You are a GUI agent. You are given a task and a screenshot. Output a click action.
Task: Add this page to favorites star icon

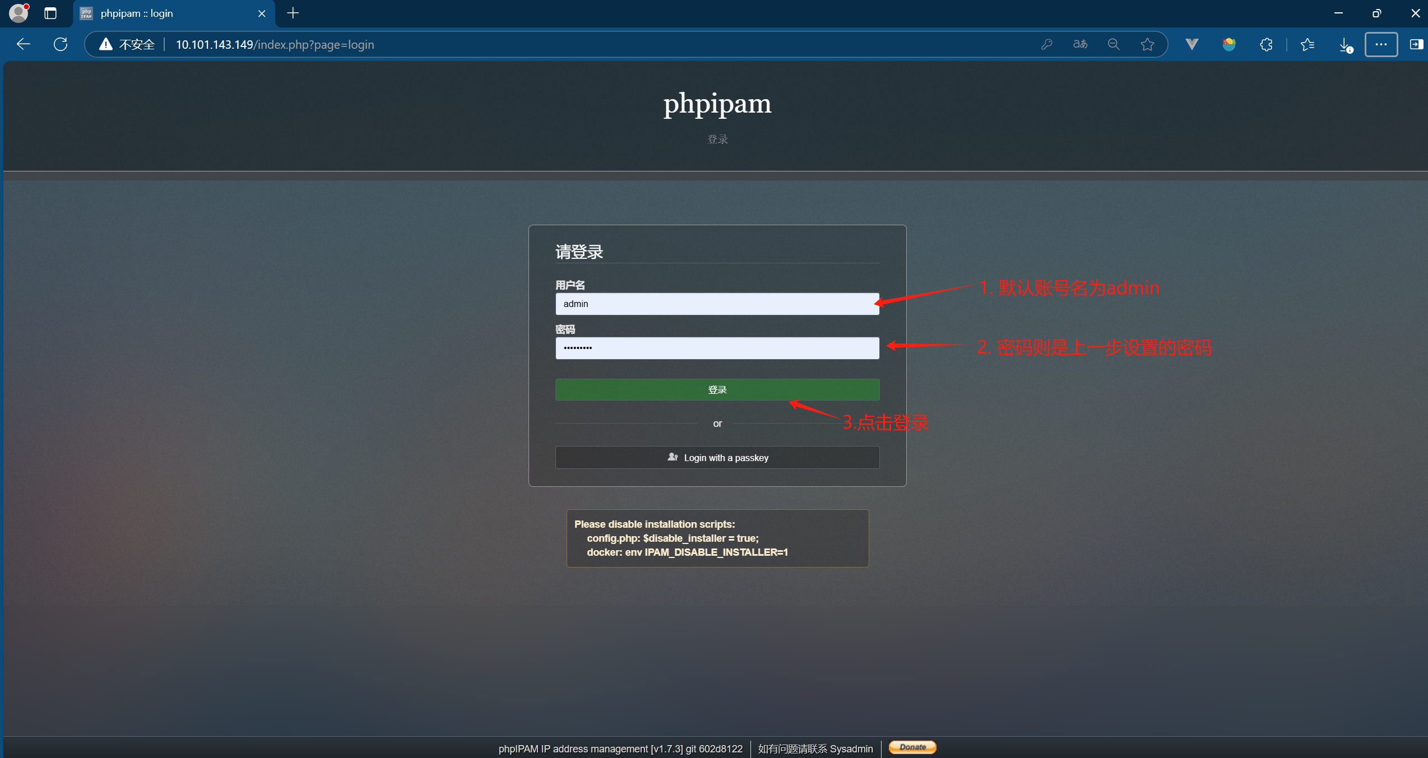point(1147,44)
